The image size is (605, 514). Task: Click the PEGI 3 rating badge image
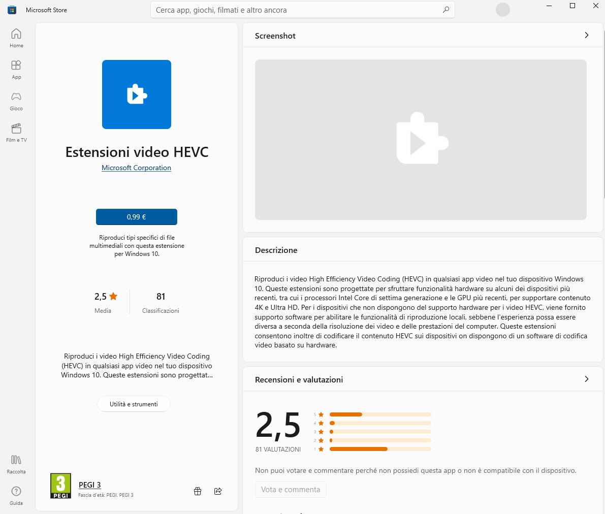60,486
